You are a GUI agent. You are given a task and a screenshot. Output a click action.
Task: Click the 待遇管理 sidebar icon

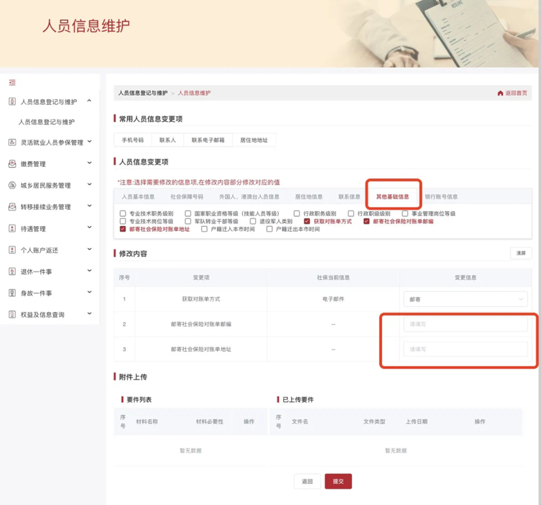12,228
